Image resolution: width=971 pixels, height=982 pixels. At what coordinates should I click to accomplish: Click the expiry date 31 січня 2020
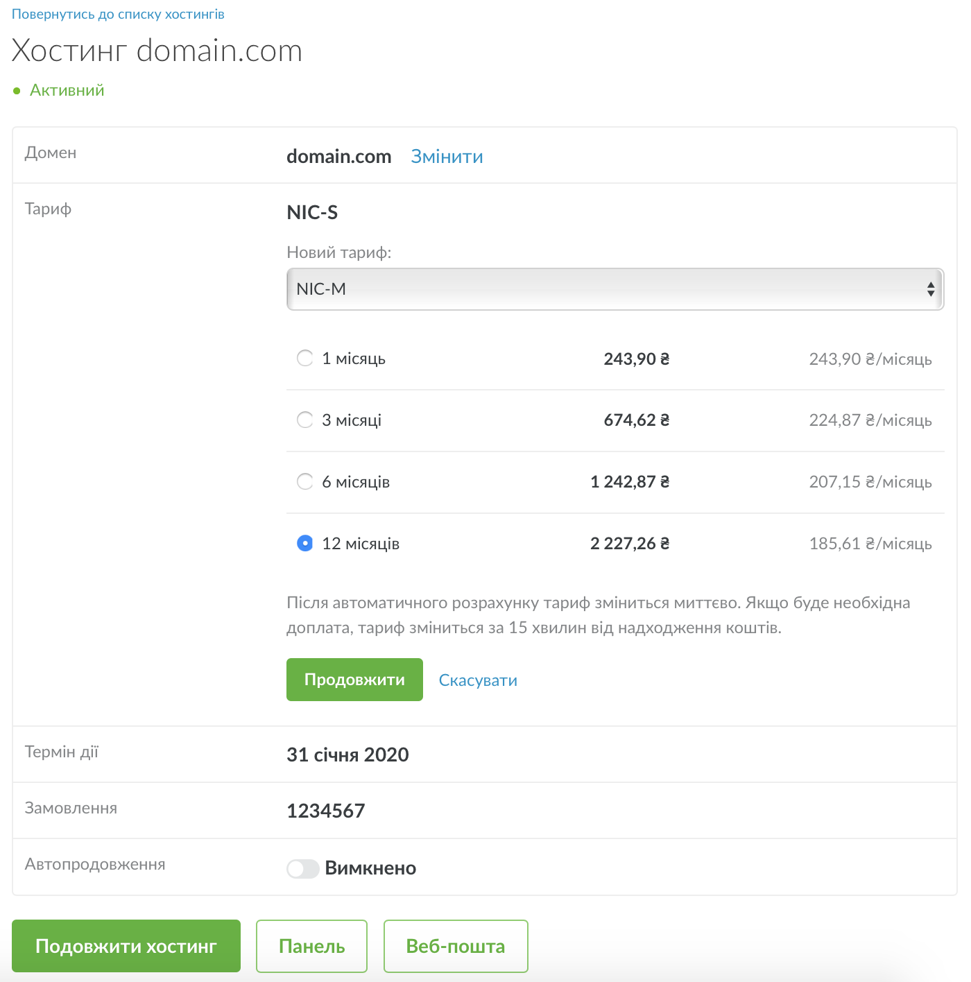(x=347, y=755)
